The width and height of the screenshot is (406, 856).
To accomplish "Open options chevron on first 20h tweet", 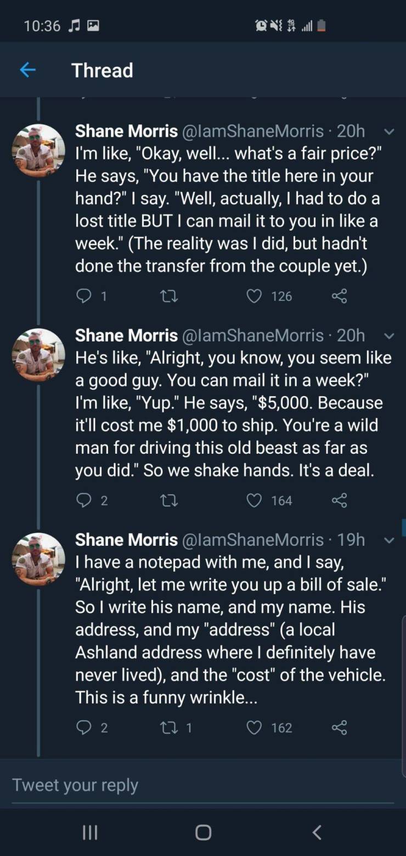I will click(x=388, y=132).
